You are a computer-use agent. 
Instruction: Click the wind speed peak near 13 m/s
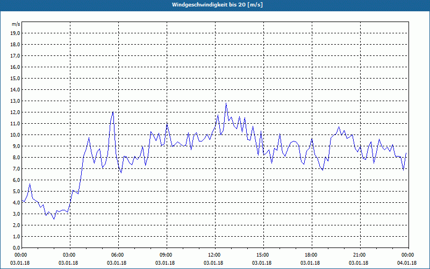click(226, 103)
